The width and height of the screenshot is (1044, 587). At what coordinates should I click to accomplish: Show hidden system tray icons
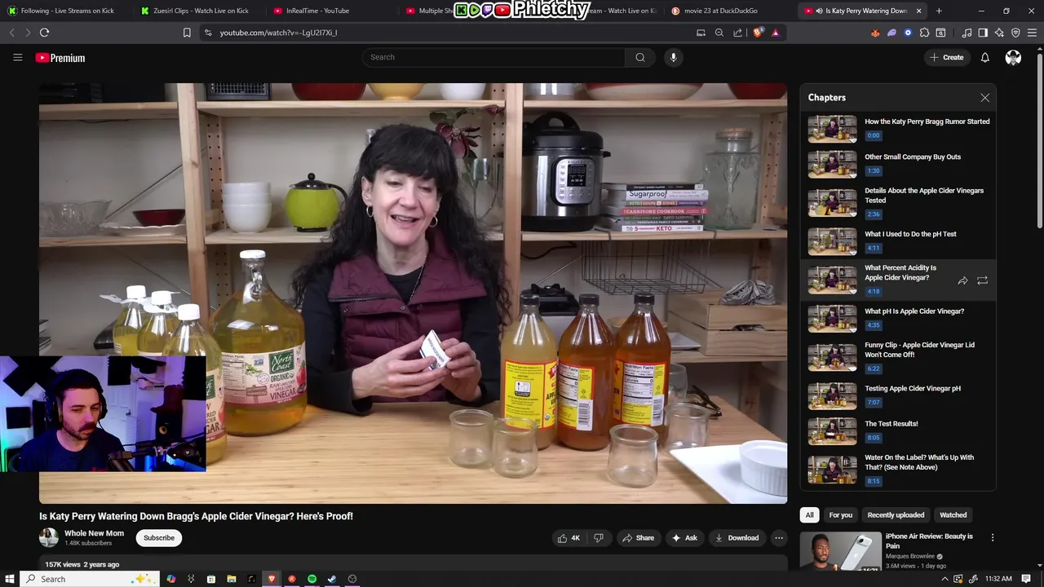pos(945,579)
